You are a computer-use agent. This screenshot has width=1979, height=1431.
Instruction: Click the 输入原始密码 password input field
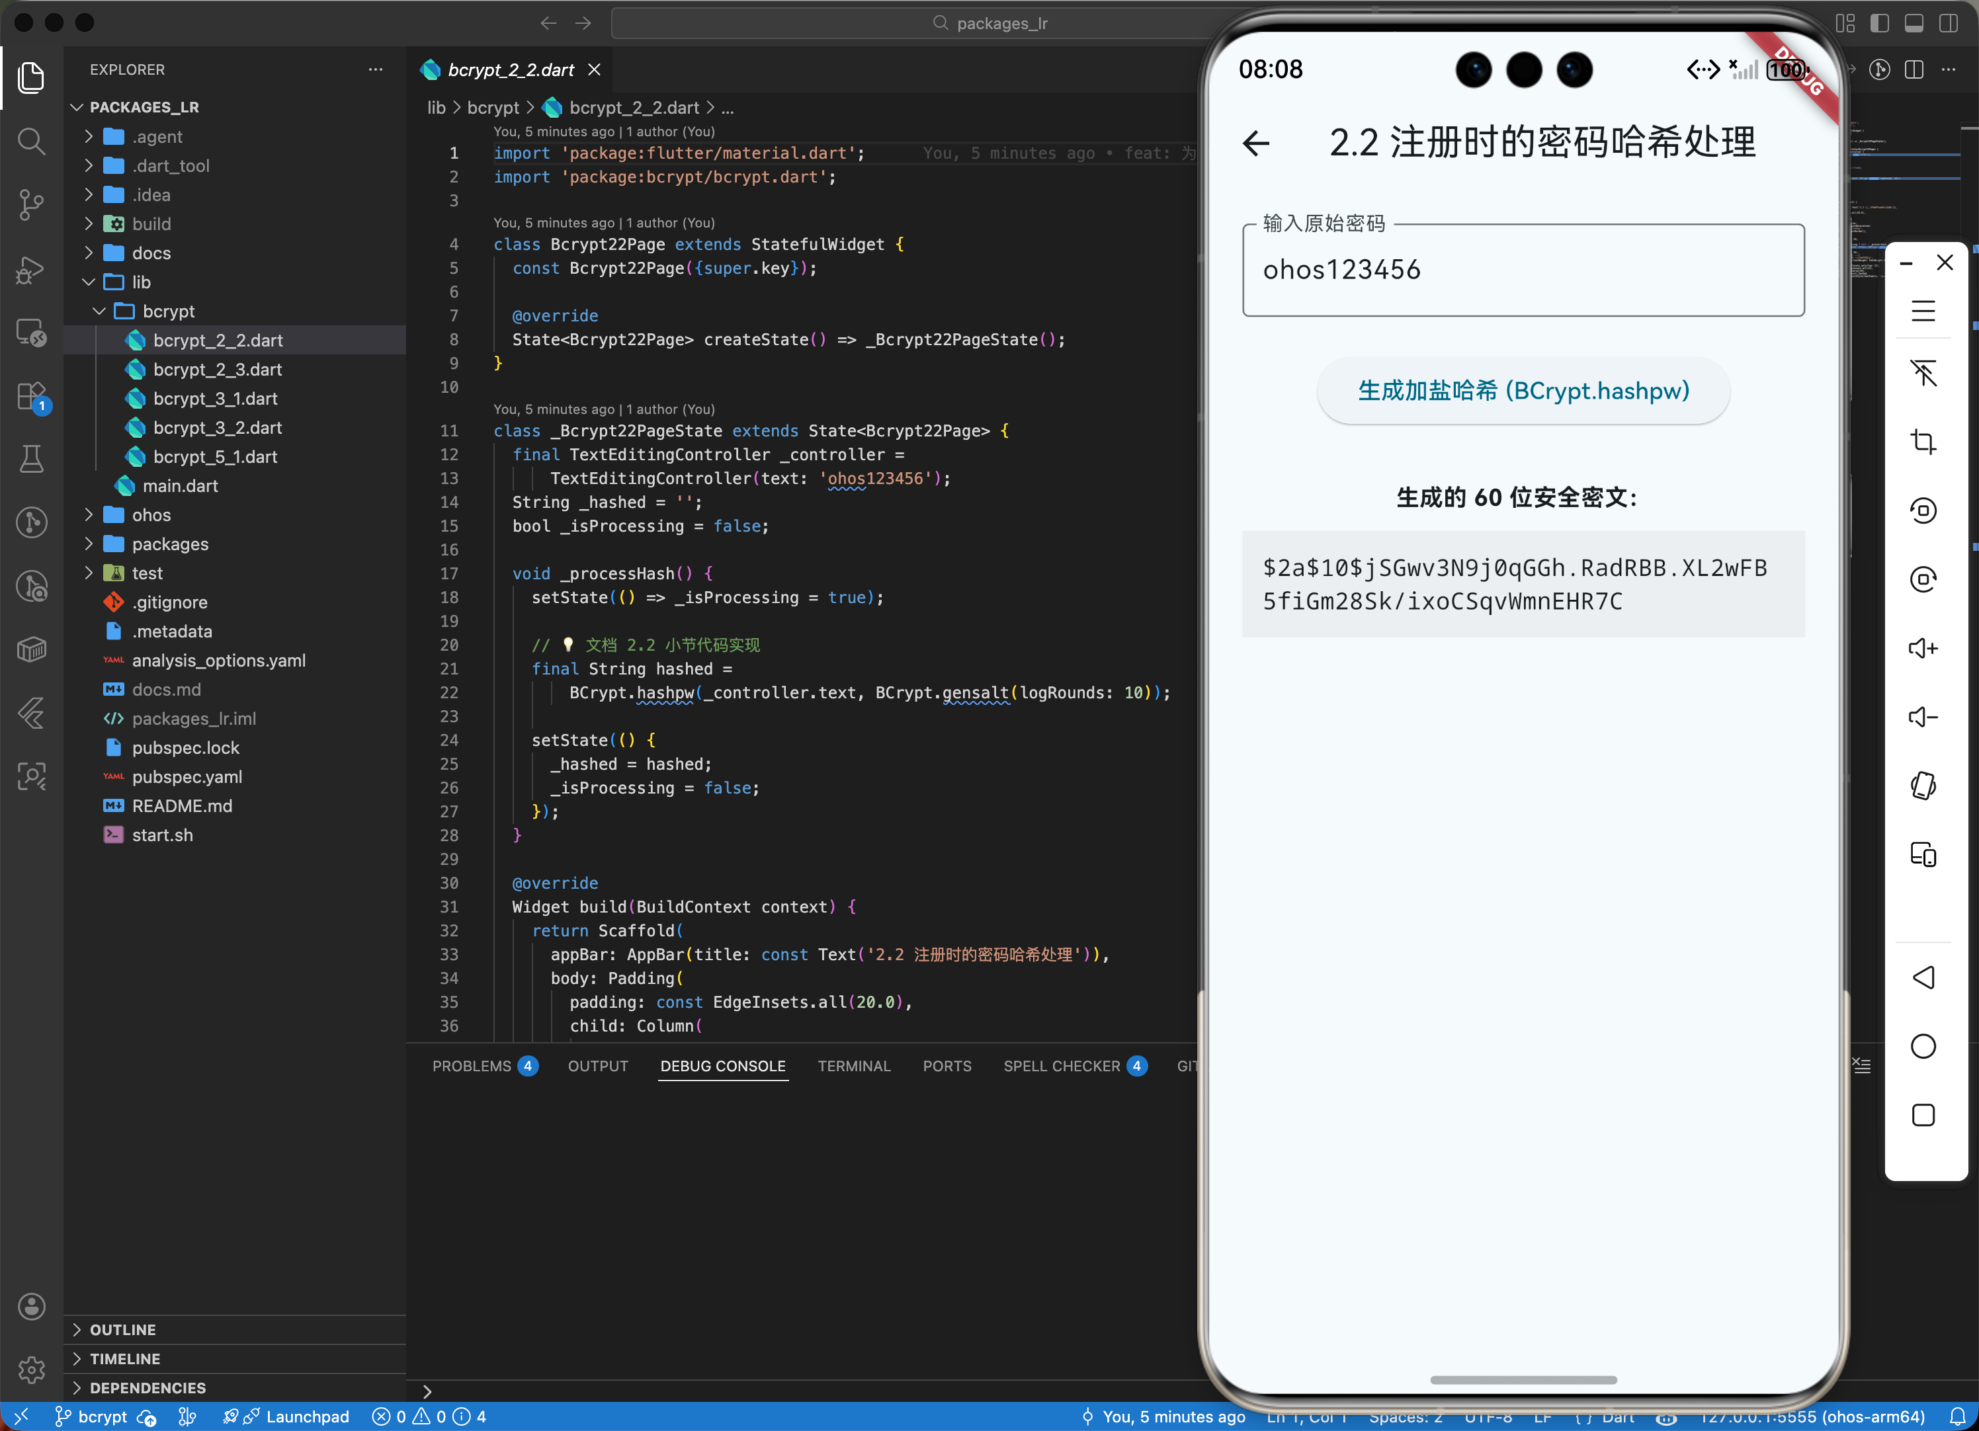click(x=1523, y=270)
